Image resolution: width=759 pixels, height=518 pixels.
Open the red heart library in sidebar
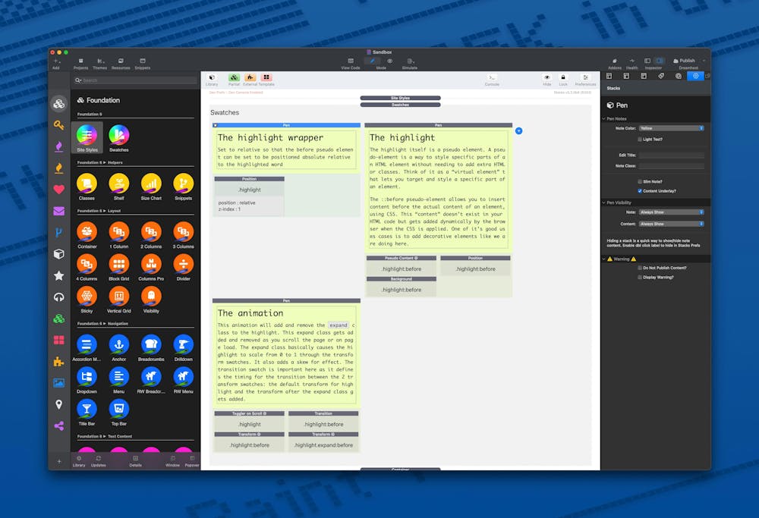pos(58,190)
